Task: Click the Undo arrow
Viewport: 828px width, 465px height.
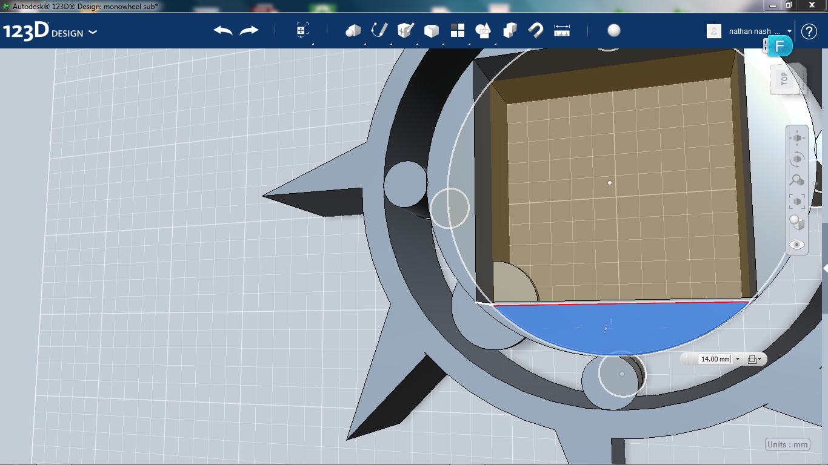Action: (223, 30)
